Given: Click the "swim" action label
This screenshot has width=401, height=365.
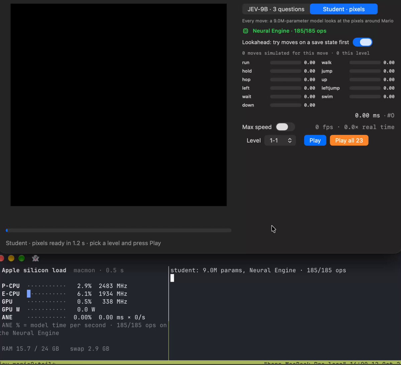Looking at the screenshot, I should click(x=327, y=97).
